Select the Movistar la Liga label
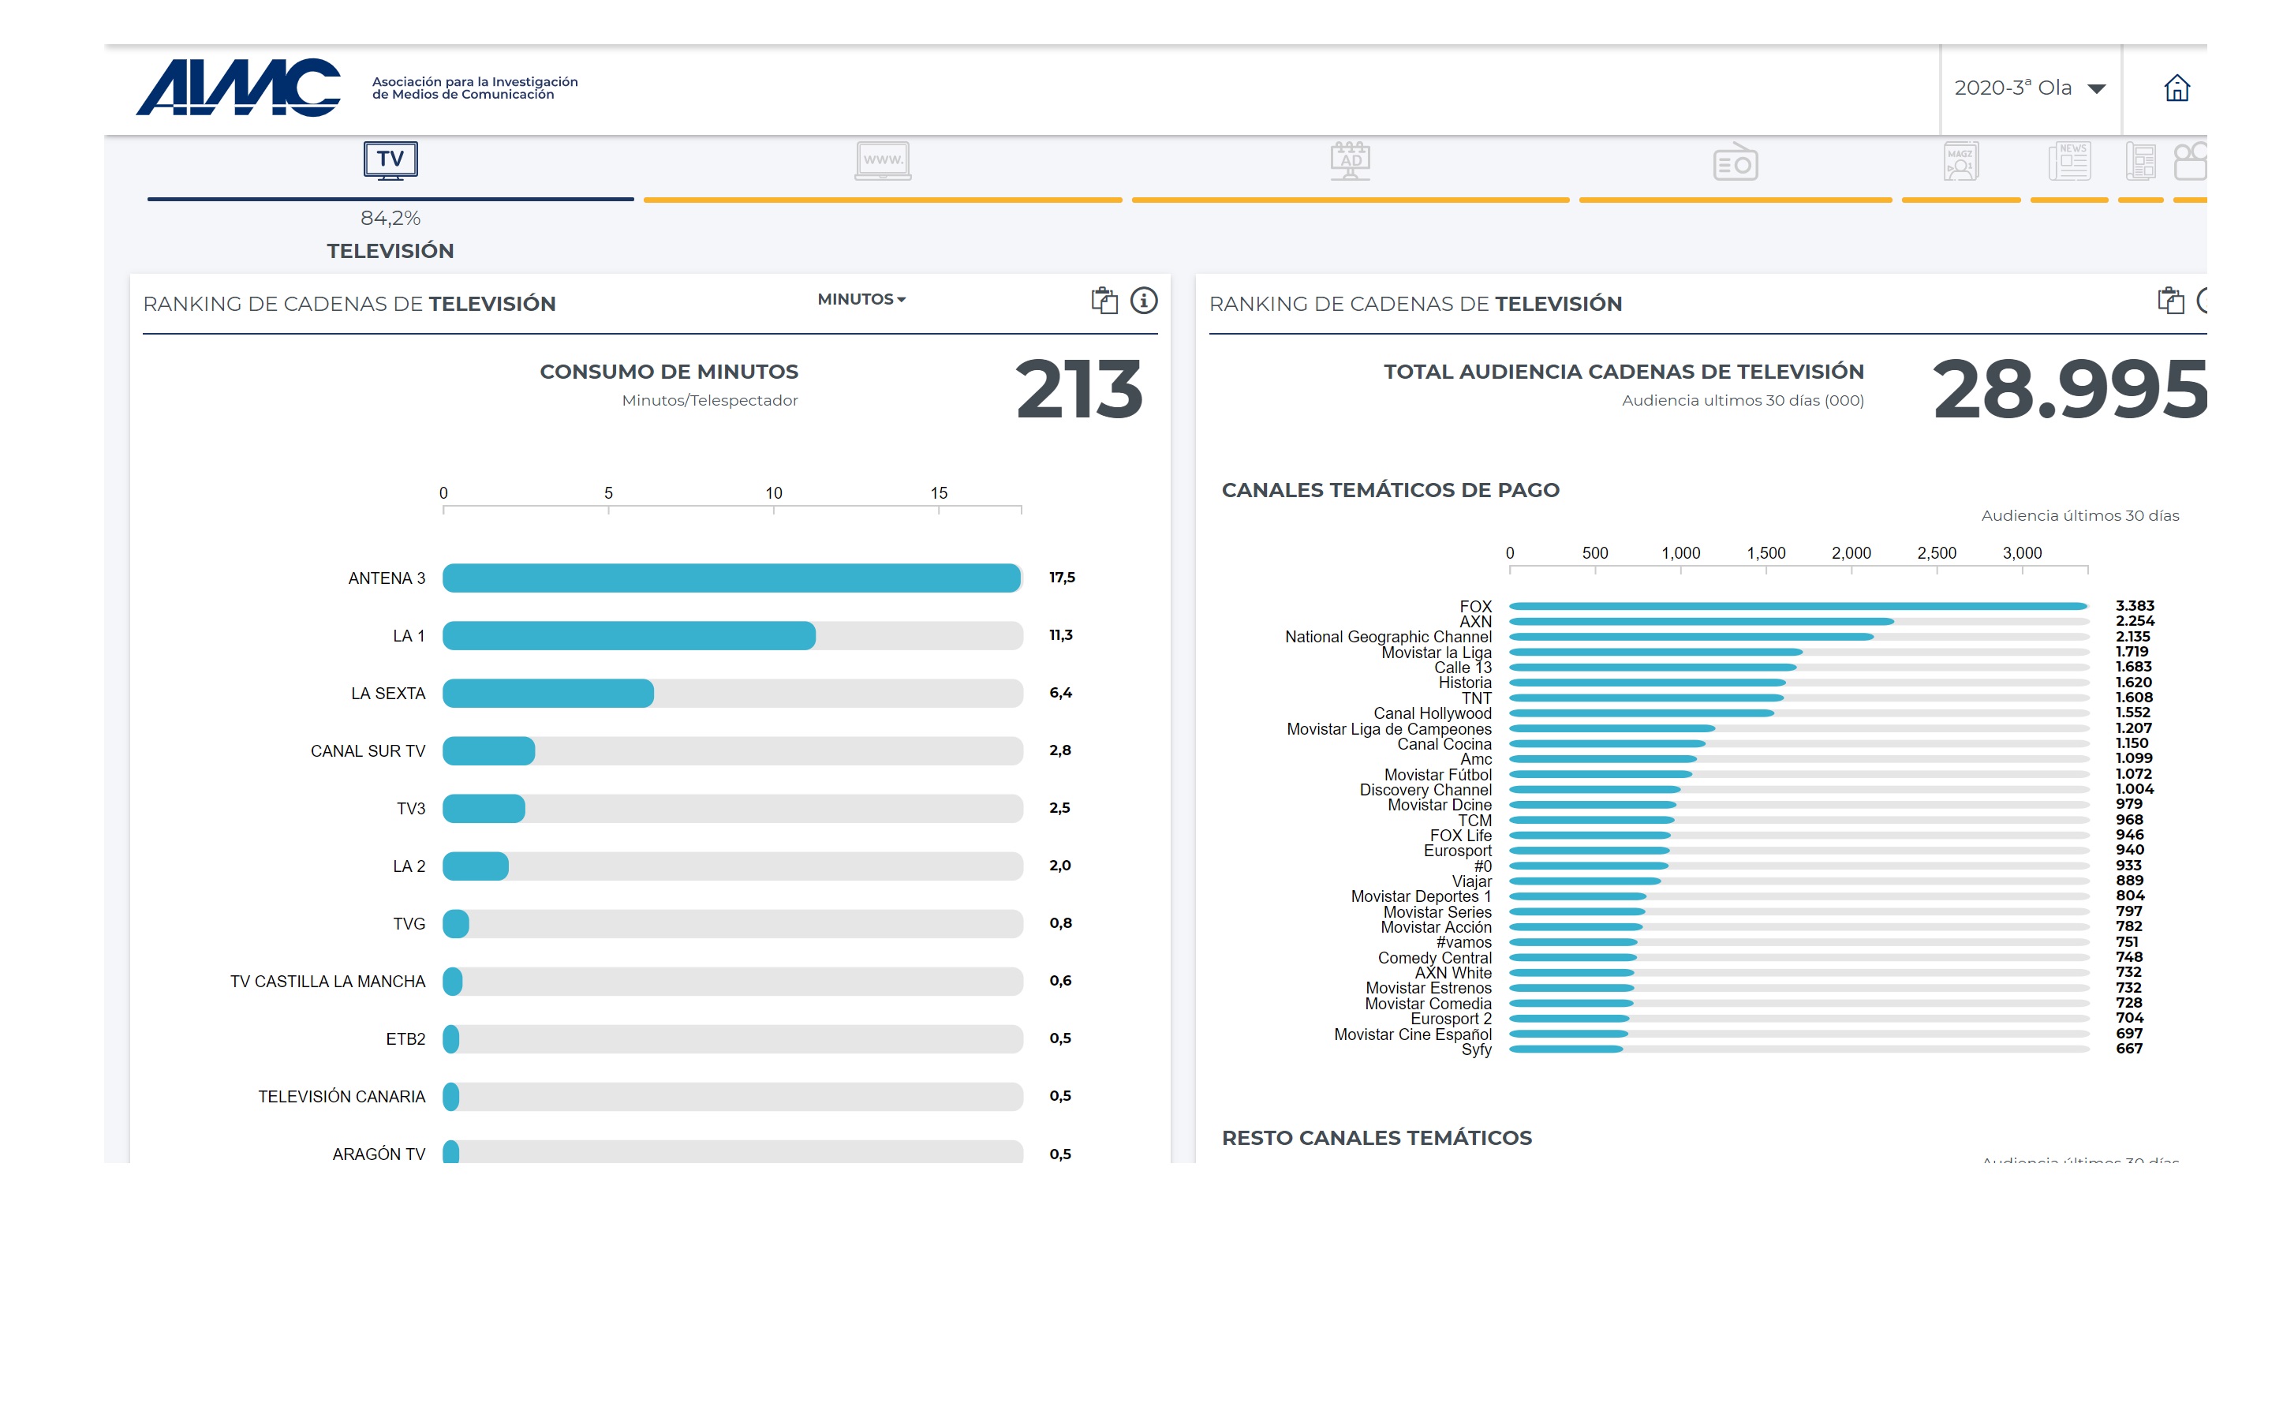 pyautogui.click(x=1436, y=653)
